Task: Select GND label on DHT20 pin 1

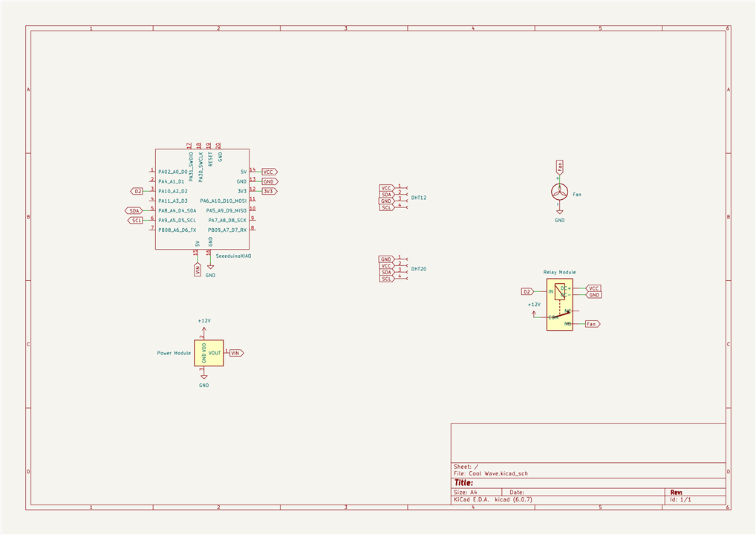Action: pos(387,259)
